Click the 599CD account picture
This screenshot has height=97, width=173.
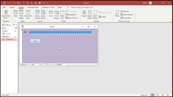[150, 3]
